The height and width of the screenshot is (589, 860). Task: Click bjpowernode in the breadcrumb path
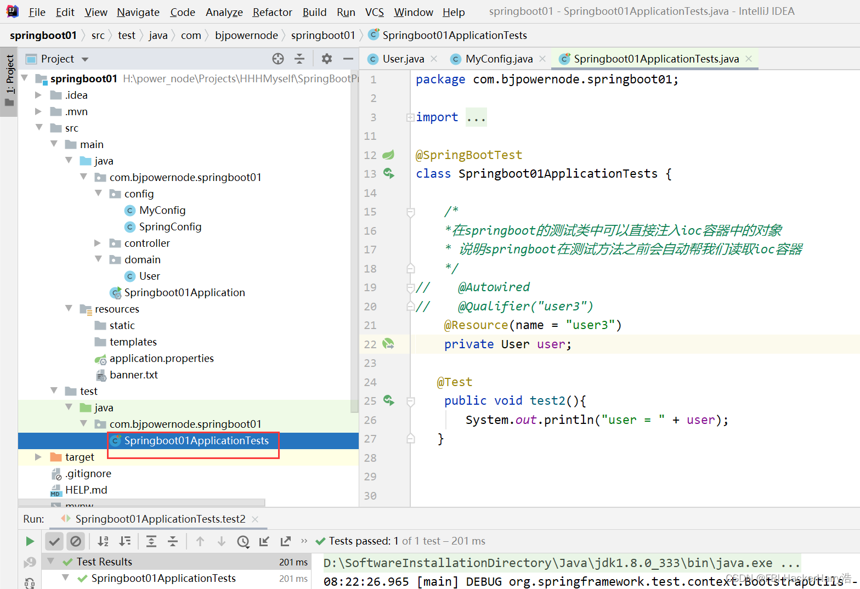pyautogui.click(x=246, y=36)
